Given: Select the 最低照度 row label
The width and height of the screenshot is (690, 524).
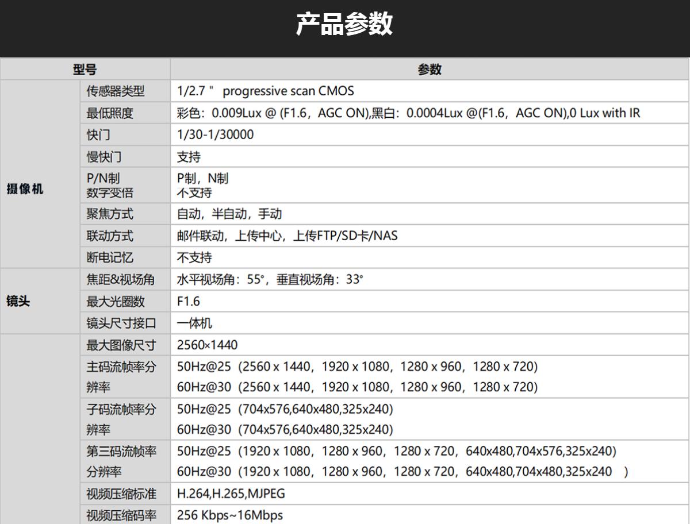Looking at the screenshot, I should [110, 113].
